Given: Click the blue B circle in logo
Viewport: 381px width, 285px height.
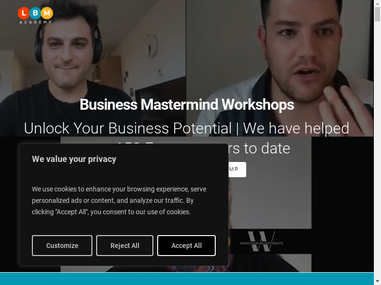Looking at the screenshot, I should (35, 13).
